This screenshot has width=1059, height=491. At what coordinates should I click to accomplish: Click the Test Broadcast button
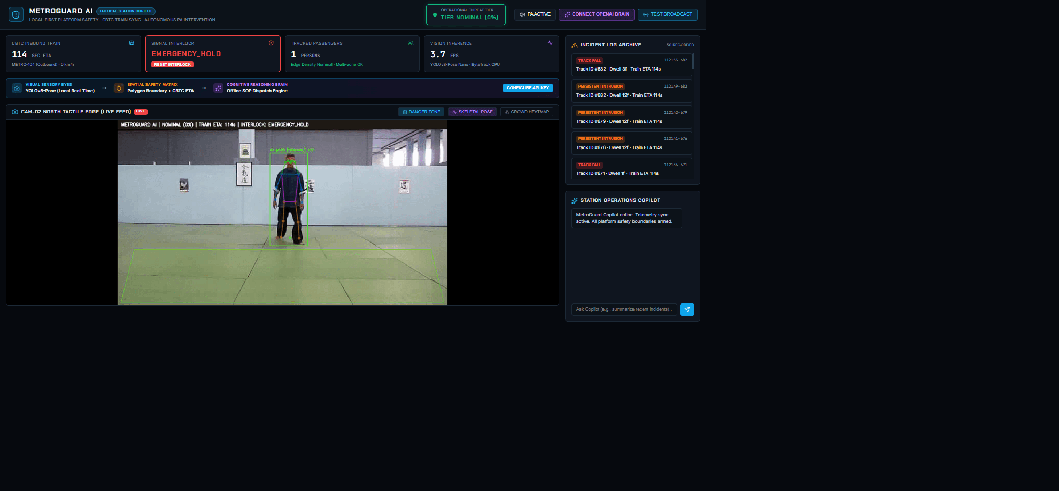pos(668,14)
